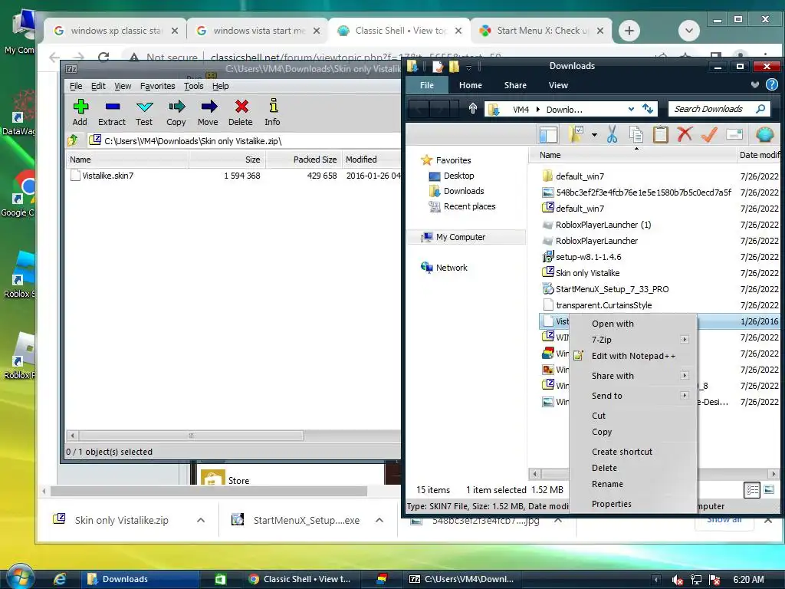This screenshot has height=589, width=785.
Task: Click quick access Properties icon in Explorer titlebar
Action: (438, 66)
